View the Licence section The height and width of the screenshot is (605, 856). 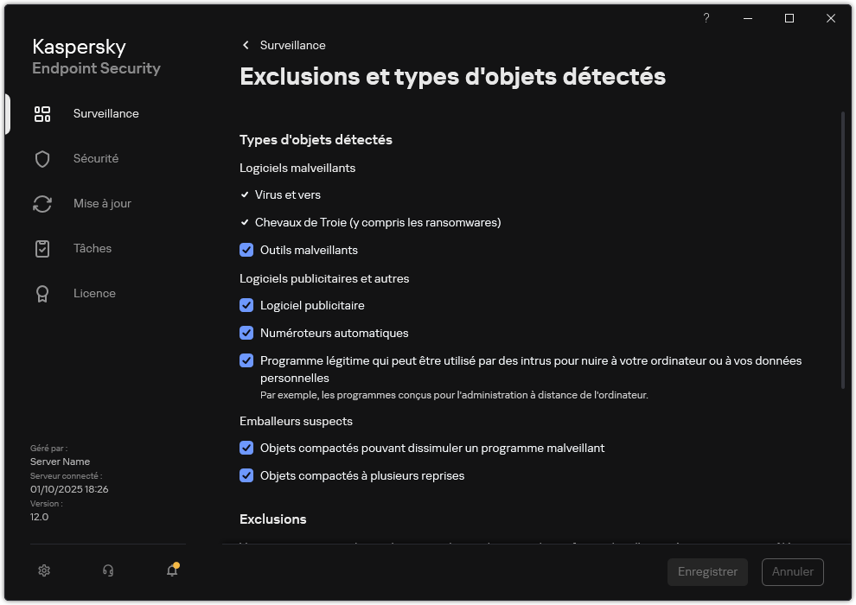point(94,293)
